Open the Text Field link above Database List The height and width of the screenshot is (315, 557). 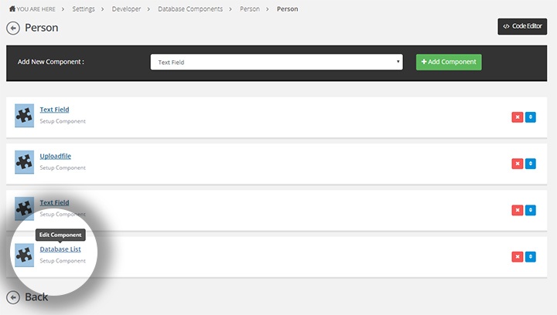click(x=54, y=203)
